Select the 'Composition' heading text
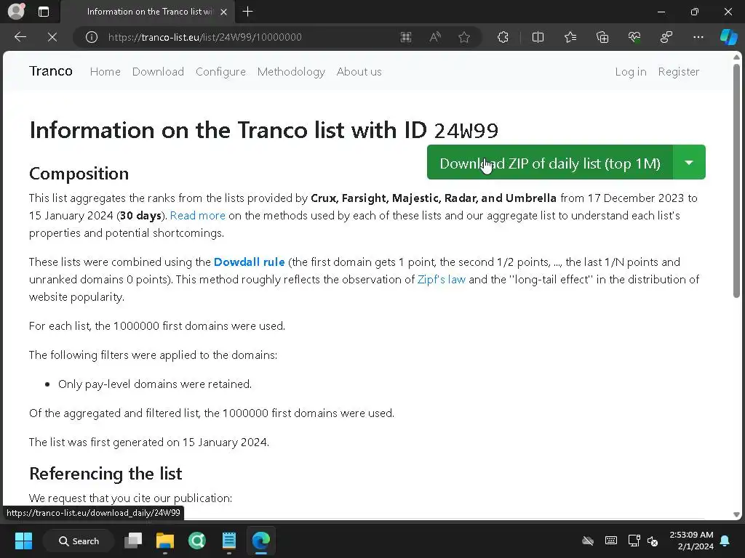Image resolution: width=745 pixels, height=558 pixels. tap(79, 173)
